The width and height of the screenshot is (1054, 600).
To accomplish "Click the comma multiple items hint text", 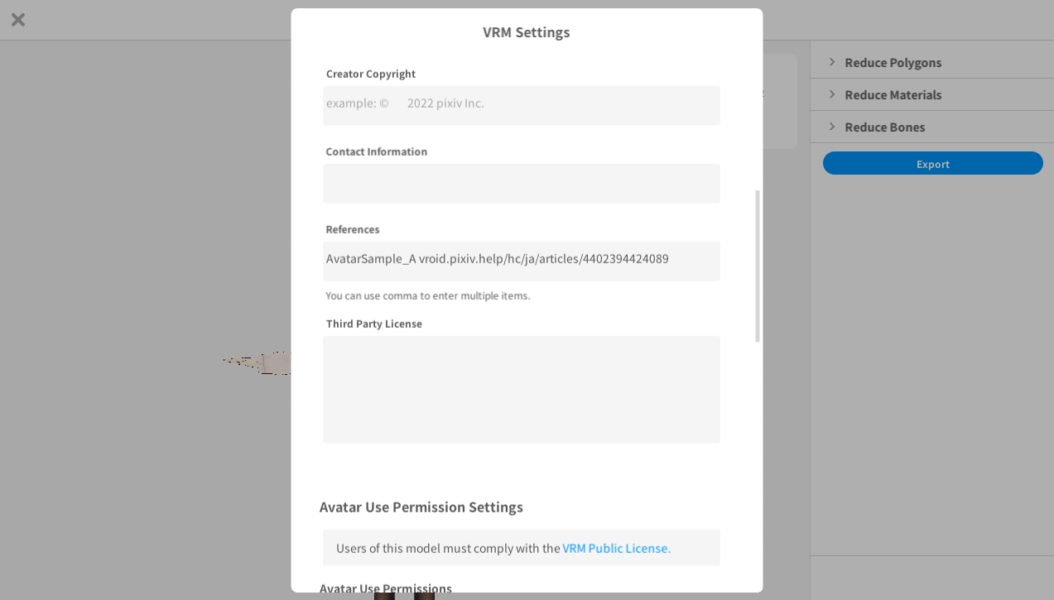I will coord(428,295).
